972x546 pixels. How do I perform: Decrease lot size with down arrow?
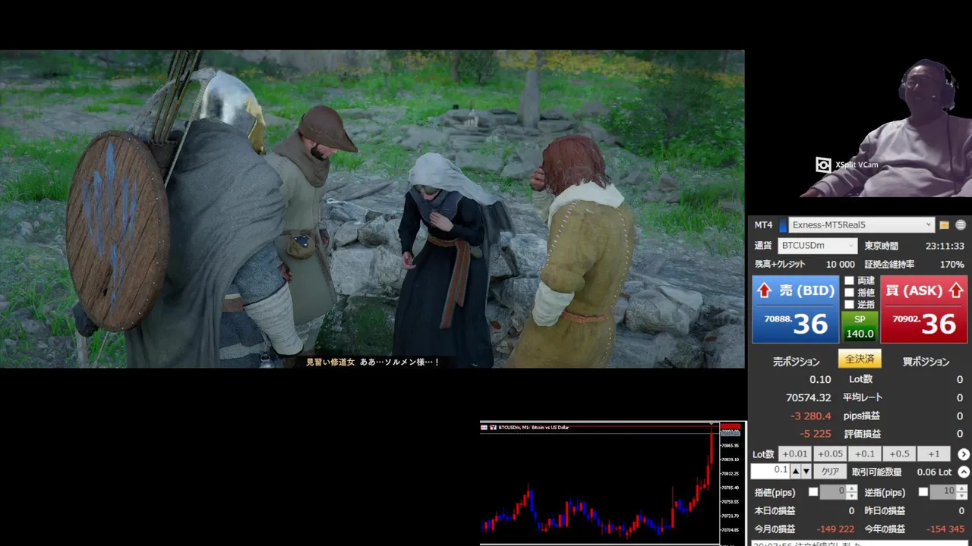[x=806, y=471]
